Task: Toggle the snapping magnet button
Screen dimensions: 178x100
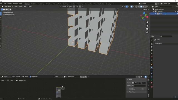Action: [74, 7]
